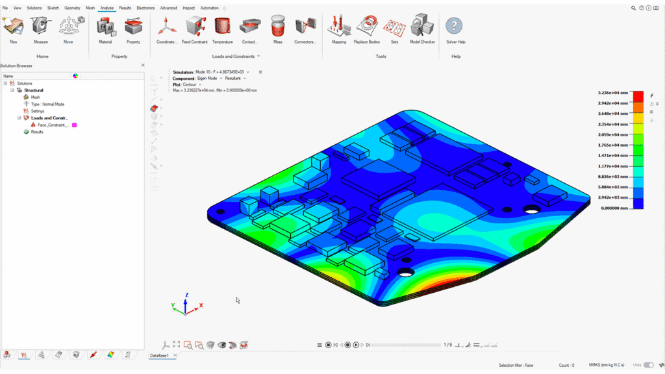The image size is (665, 374).
Task: Choose the Mass tool
Action: tap(278, 30)
